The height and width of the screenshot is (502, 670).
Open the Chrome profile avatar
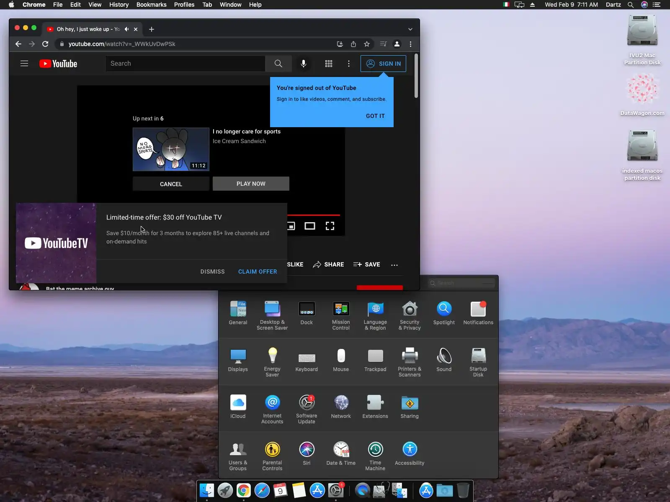click(397, 44)
